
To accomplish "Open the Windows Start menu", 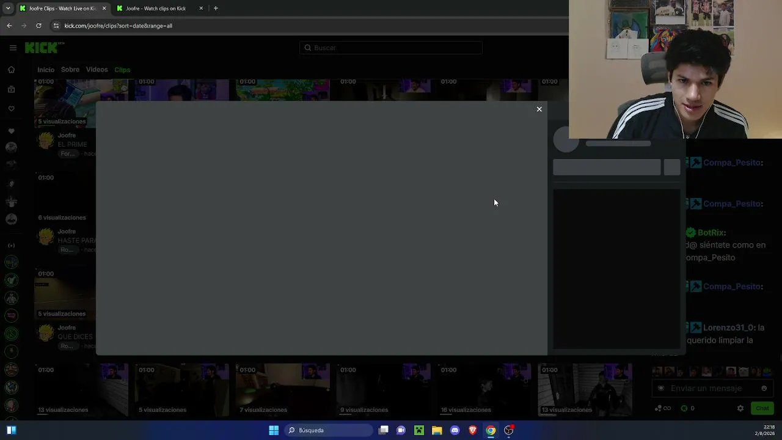I will [274, 430].
